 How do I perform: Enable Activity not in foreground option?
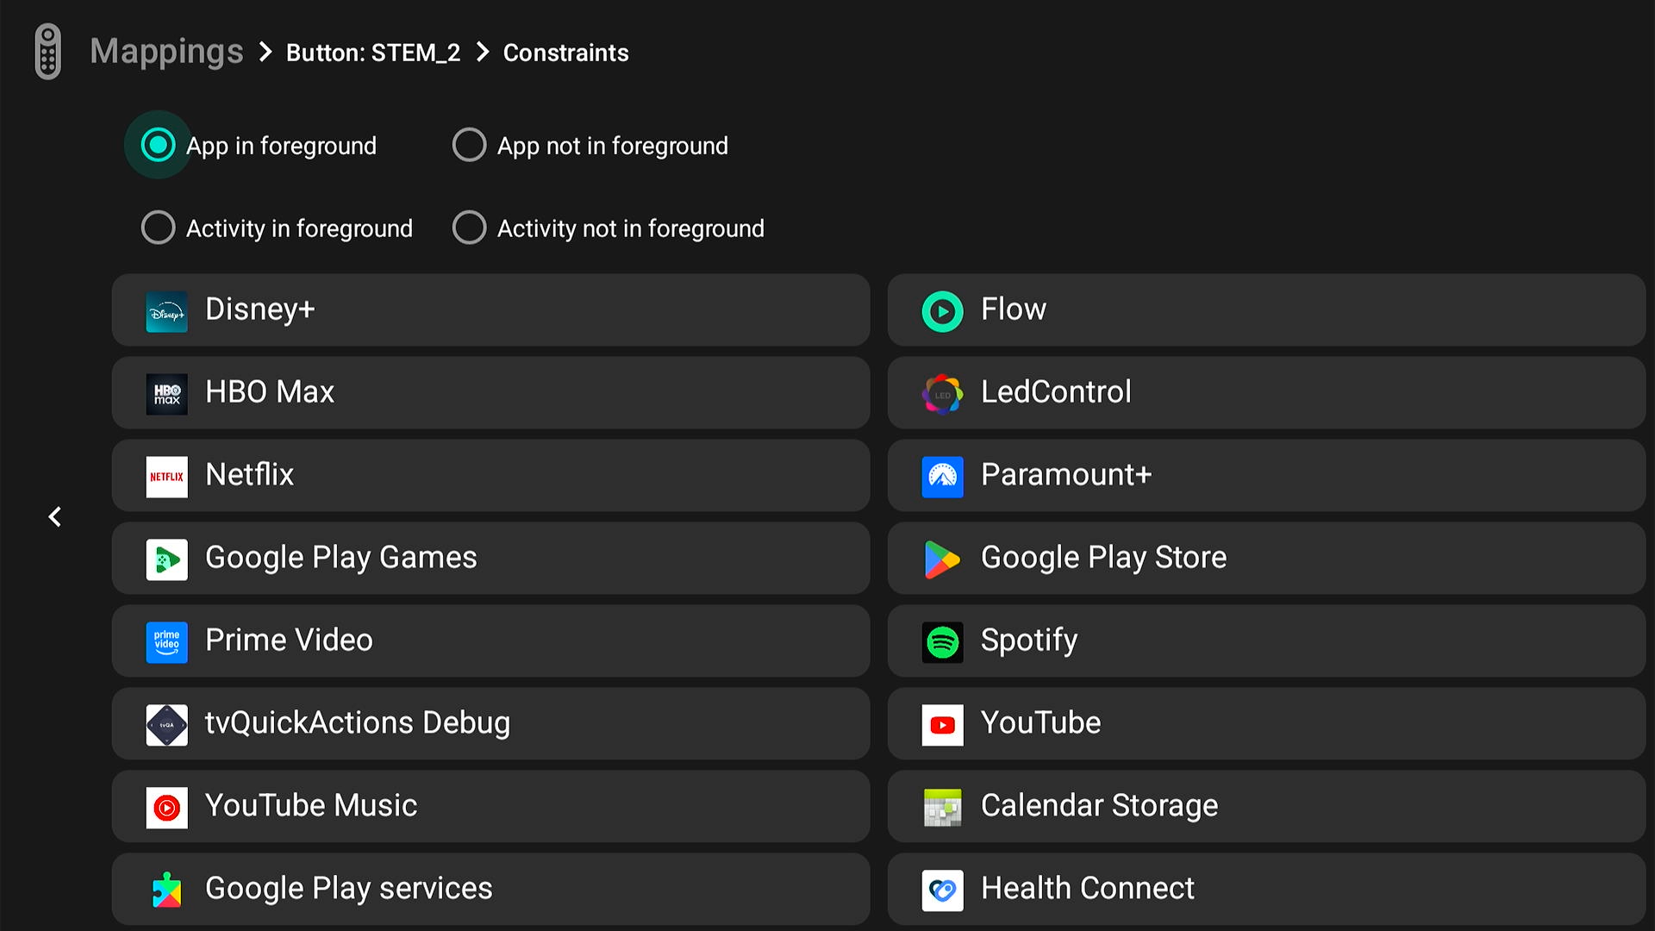pos(470,228)
